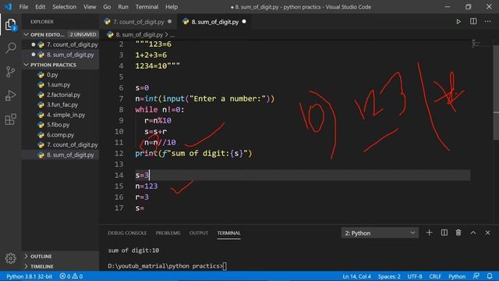The height and width of the screenshot is (281, 499).
Task: Switch to Output panel tab
Action: click(x=199, y=233)
